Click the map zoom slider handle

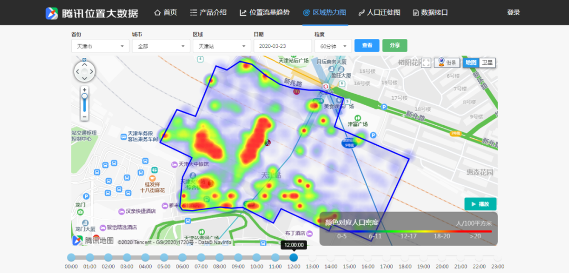click(x=84, y=96)
